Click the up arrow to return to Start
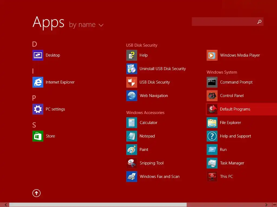This screenshot has height=207, width=277. click(37, 193)
